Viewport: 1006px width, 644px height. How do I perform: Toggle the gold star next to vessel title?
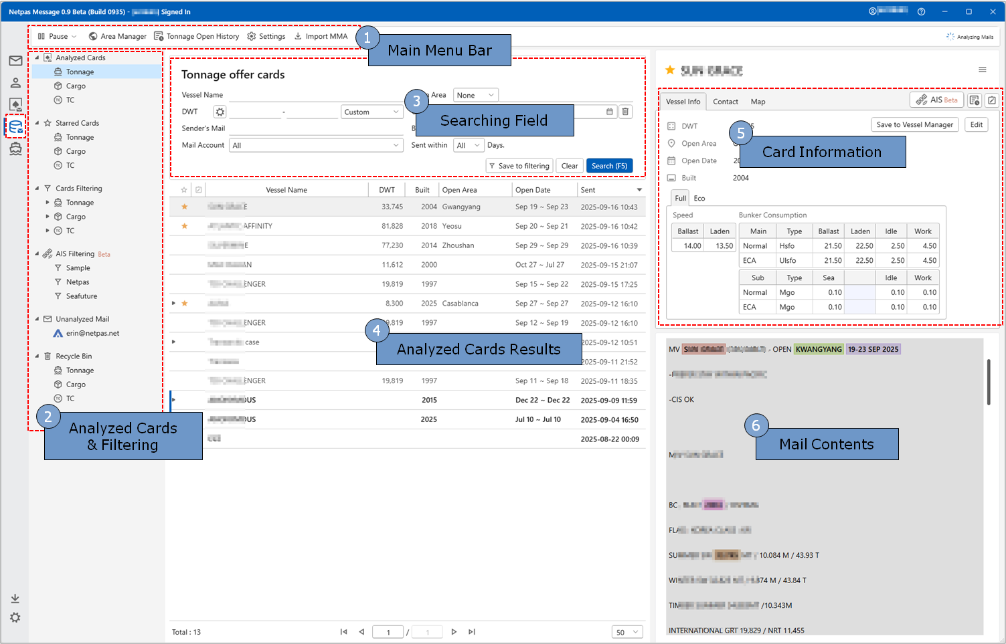(x=669, y=70)
